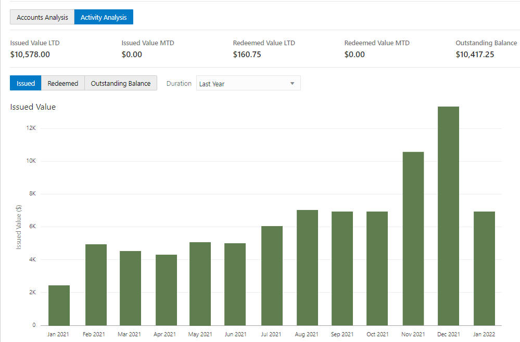
Task: Switch to the Accounts Analysis tab
Action: coord(42,17)
